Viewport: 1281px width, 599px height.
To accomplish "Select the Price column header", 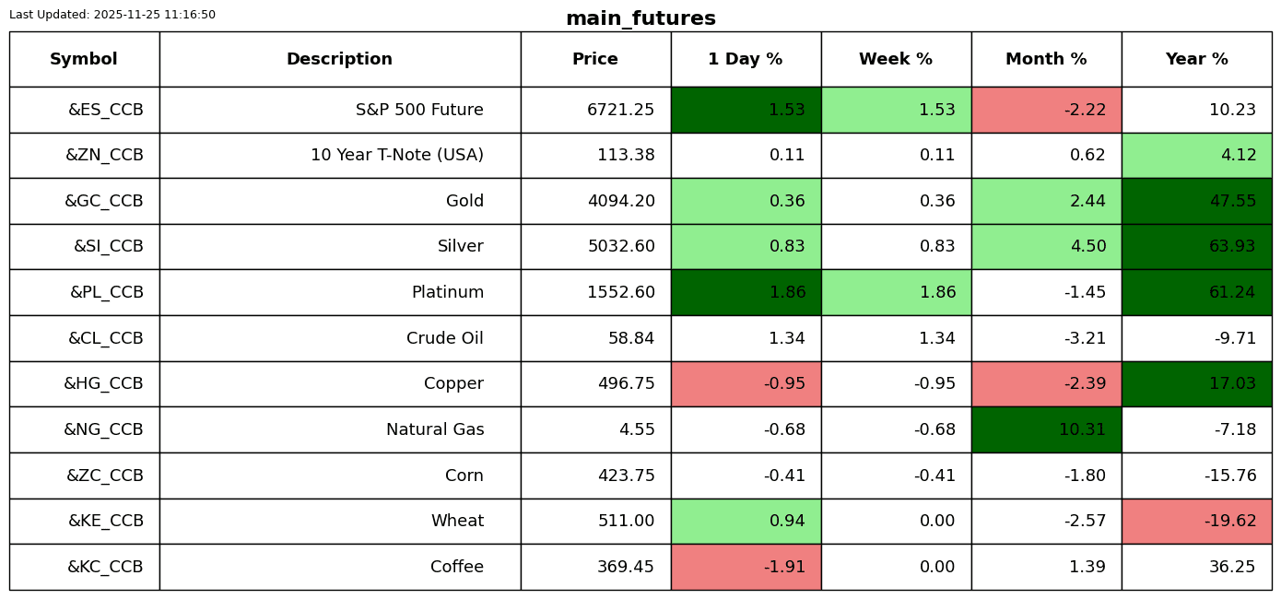I will click(x=595, y=60).
